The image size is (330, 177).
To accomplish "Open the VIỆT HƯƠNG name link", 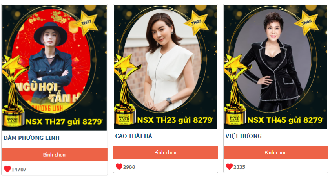I will 244,136.
